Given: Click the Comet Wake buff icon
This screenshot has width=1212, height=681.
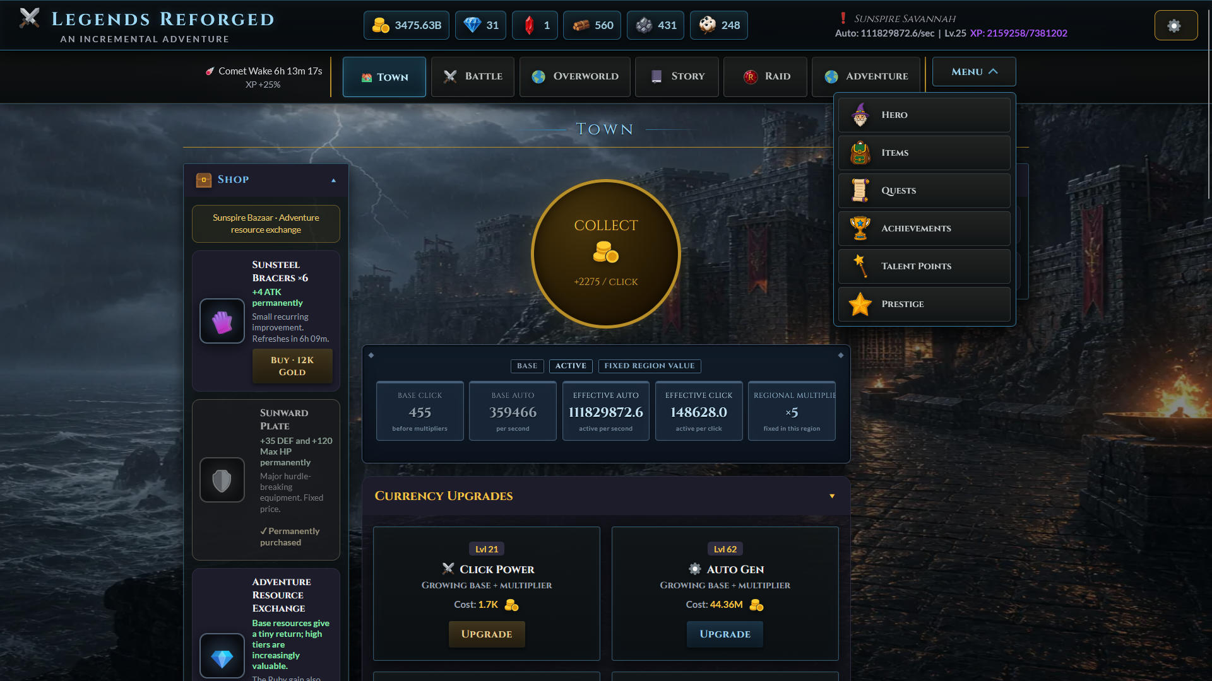Looking at the screenshot, I should pos(210,71).
